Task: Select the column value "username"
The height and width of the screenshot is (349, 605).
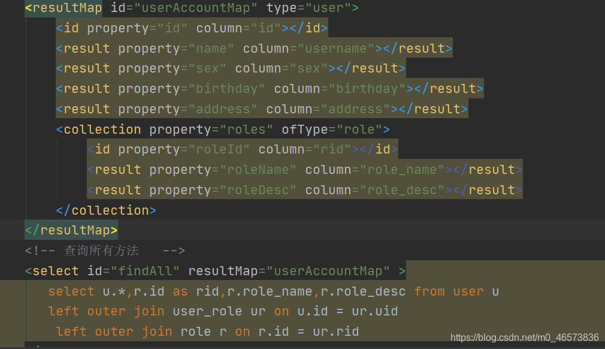Action: tap(335, 49)
